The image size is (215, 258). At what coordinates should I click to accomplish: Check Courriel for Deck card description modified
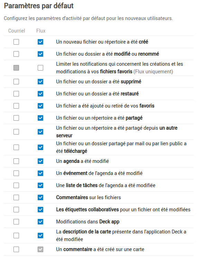pos(16,236)
